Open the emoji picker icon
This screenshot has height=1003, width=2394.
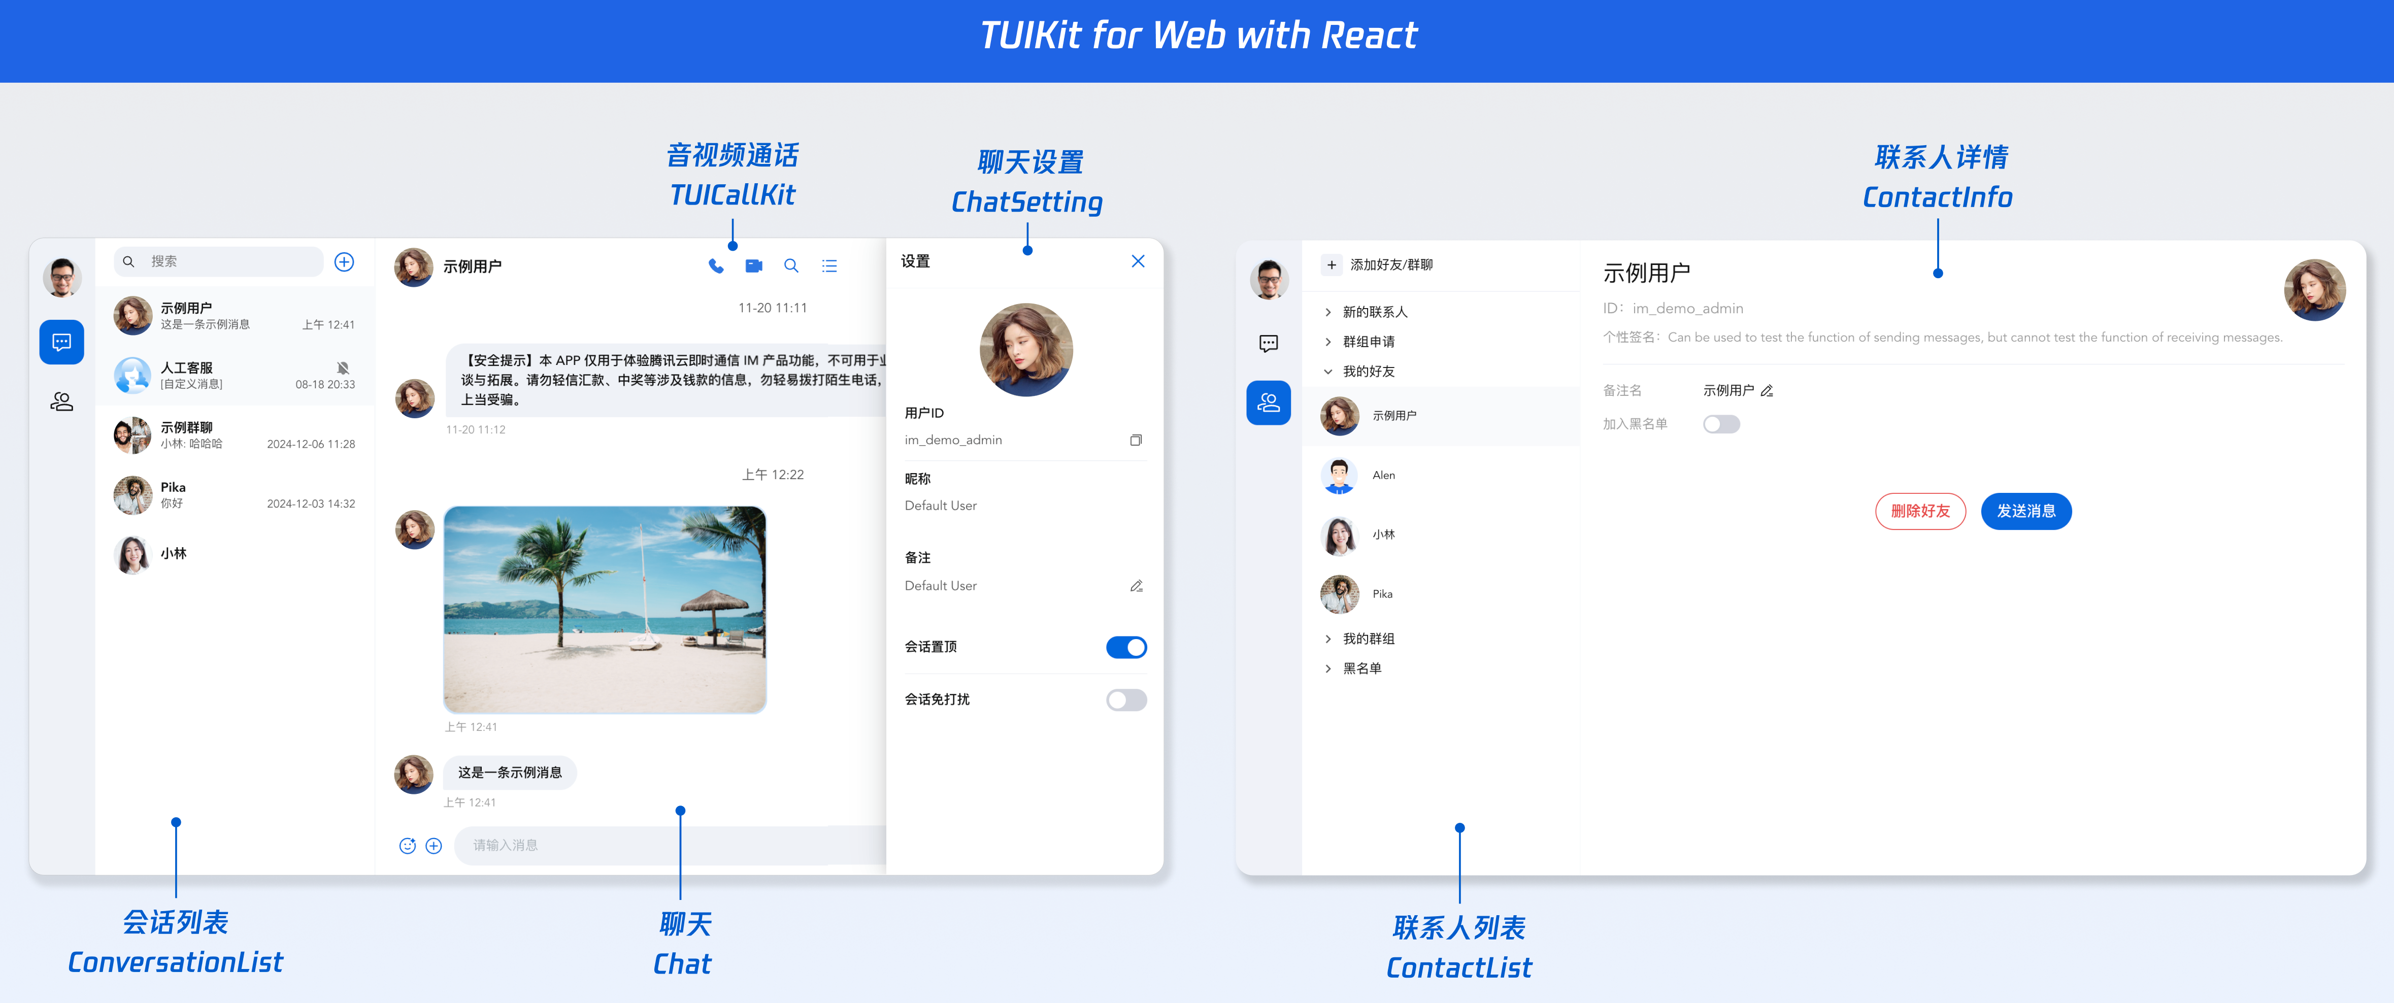point(407,845)
